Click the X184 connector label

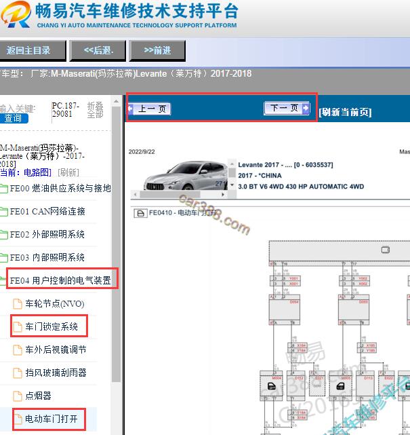coord(302,345)
